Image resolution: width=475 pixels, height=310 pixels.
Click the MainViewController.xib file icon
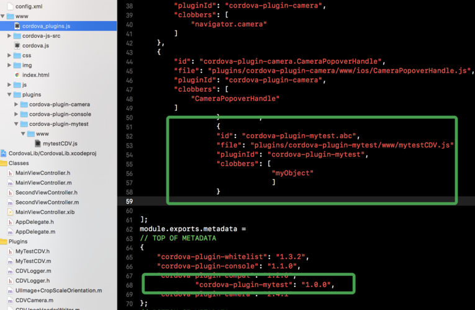(10, 212)
